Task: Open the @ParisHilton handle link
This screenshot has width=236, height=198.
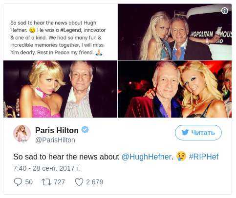Action: [x=55, y=140]
